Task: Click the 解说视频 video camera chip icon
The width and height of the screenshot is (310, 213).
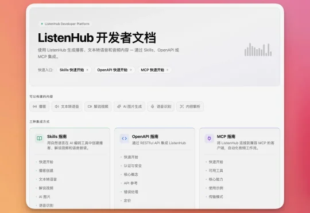Action: (x=90, y=107)
